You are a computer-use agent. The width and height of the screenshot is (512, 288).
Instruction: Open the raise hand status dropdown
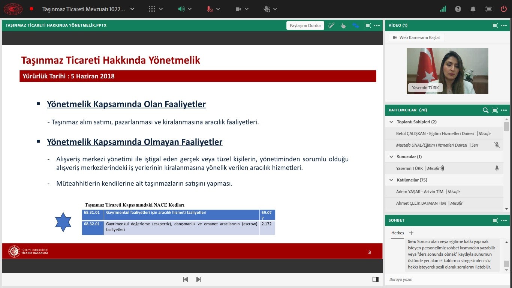pos(275,9)
